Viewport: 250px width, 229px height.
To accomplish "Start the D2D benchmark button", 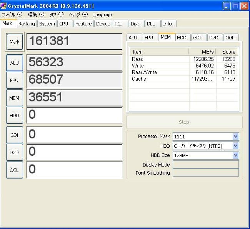I will click(x=15, y=152).
